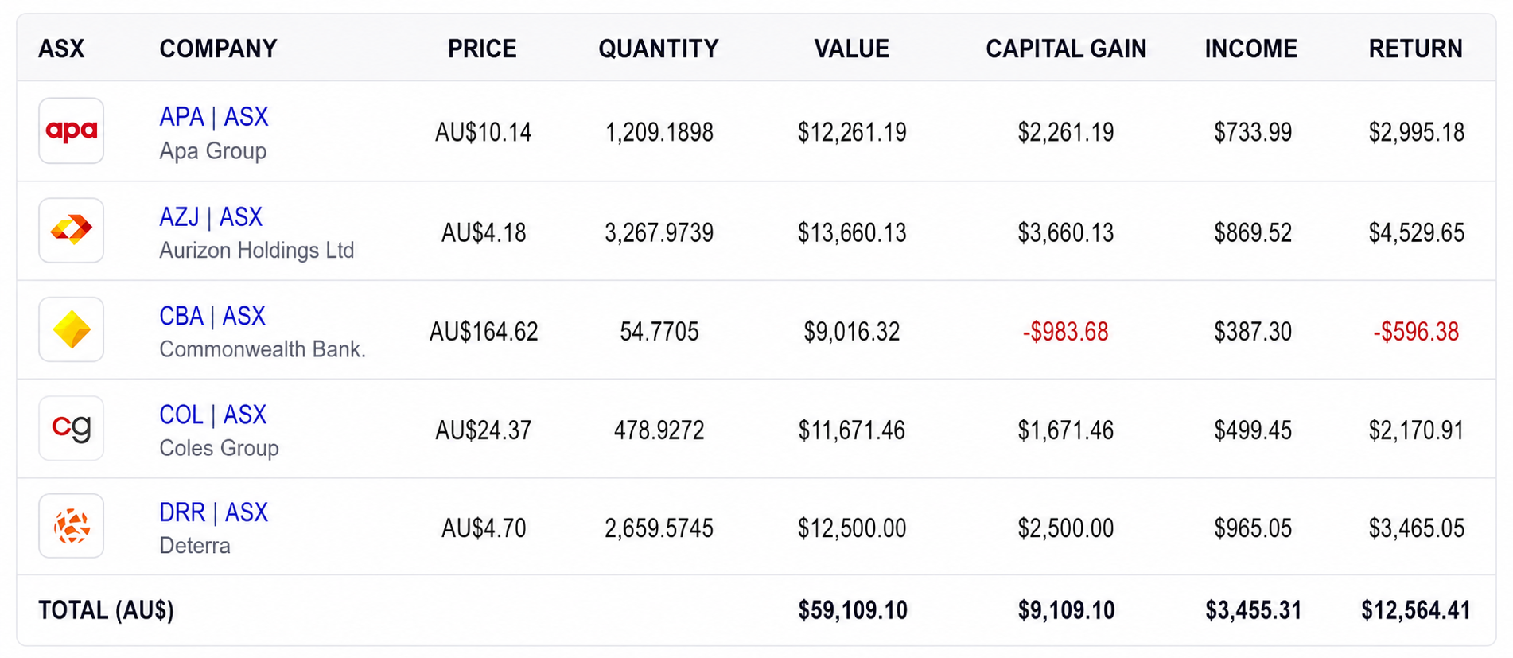Click the total value $59,109.10
The height and width of the screenshot is (658, 1513).
pos(853,611)
